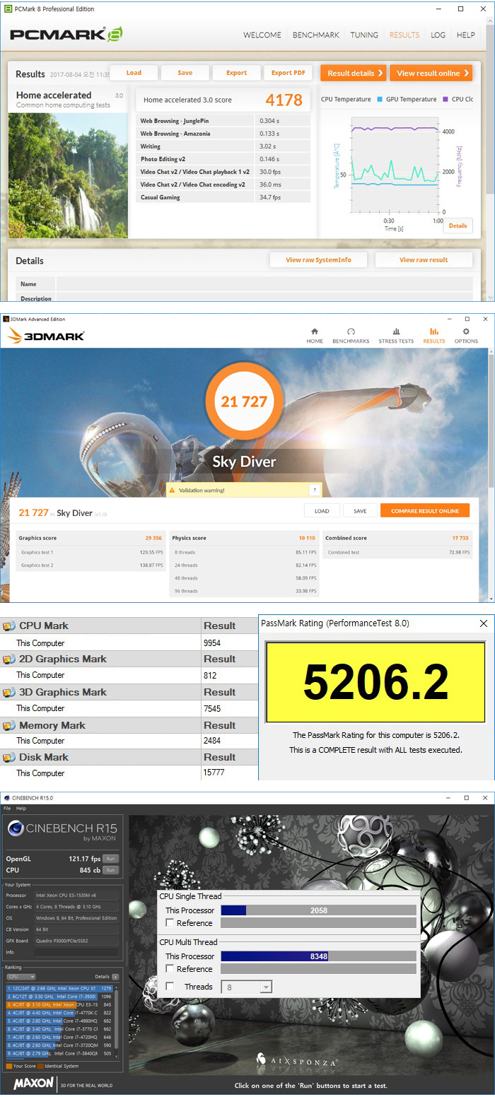Click the LOAD button in 3DMark
Viewport: 495px width, 1097px height.
[x=322, y=511]
